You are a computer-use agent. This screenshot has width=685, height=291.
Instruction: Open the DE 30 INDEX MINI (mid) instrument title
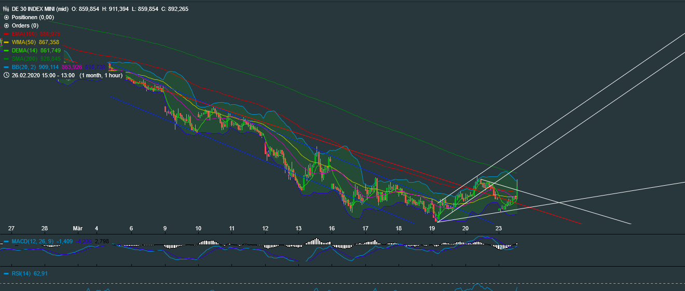(x=39, y=9)
